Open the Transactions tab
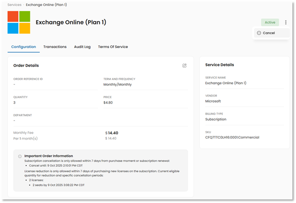Image resolution: width=296 pixels, height=203 pixels. [55, 47]
